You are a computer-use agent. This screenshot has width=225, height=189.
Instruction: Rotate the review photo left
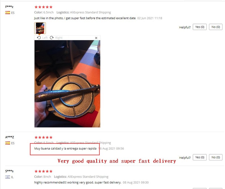42,38
